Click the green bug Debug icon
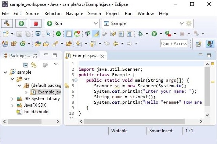 pyautogui.click(x=140, y=34)
